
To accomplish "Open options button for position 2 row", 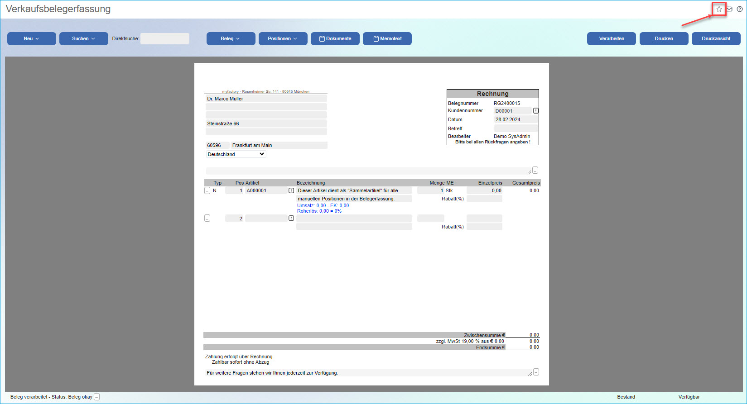I will click(207, 219).
